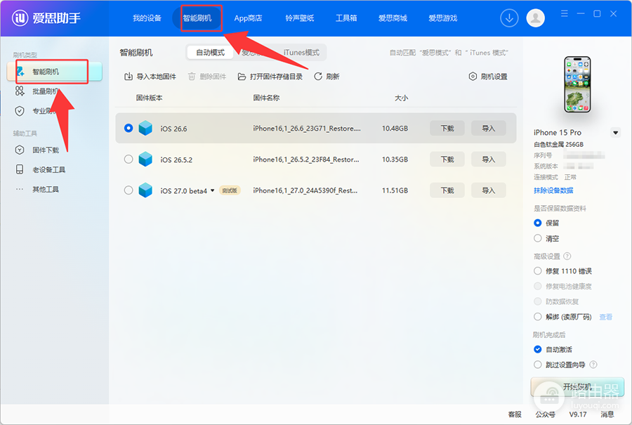This screenshot has width=632, height=425.
Task: Select 专业刷机 shield icon in sidebar
Action: [20, 111]
